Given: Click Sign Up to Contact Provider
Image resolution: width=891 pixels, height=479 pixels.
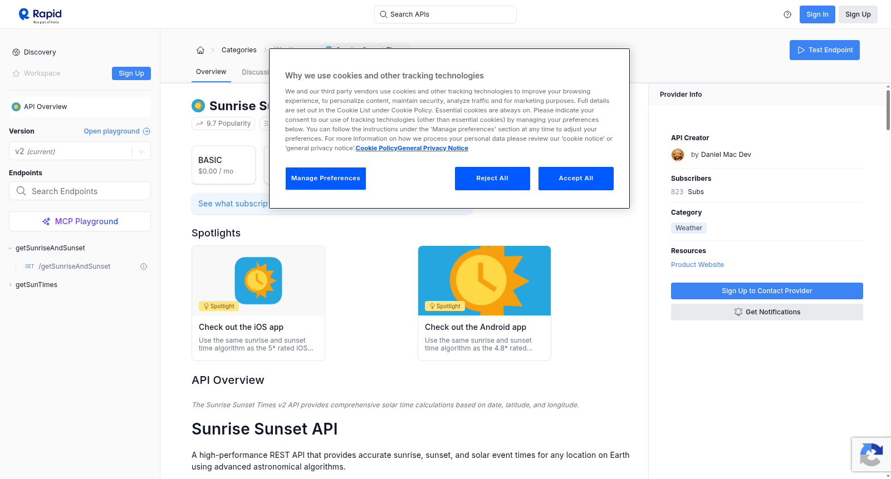Looking at the screenshot, I should pos(767,291).
